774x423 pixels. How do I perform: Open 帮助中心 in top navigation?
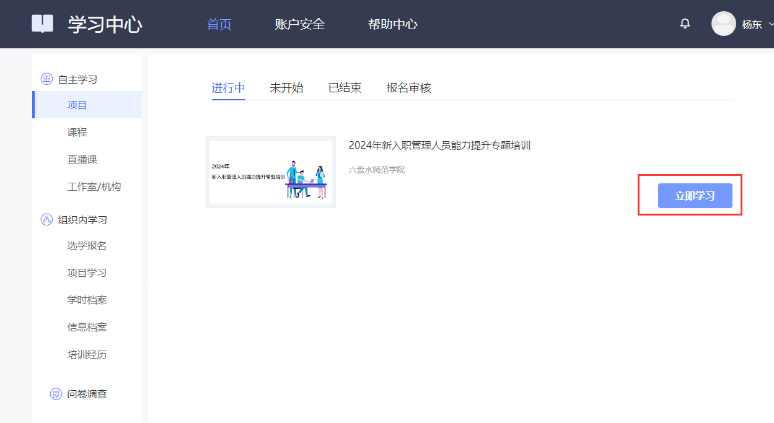pos(392,24)
